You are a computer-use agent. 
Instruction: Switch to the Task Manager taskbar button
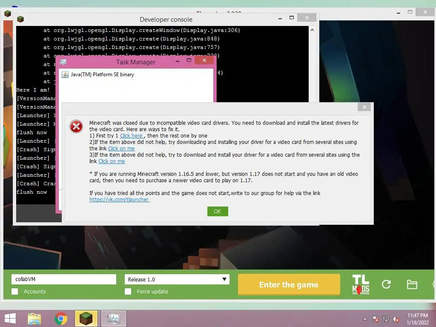point(113,318)
